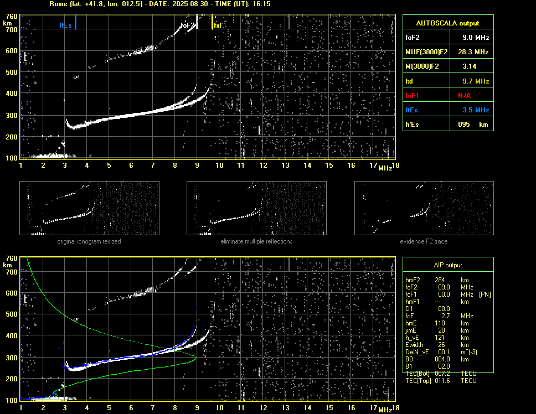Viewport: 536px width, 414px height.
Task: Click the foF2 marker label on top ionogram
Action: click(x=187, y=25)
